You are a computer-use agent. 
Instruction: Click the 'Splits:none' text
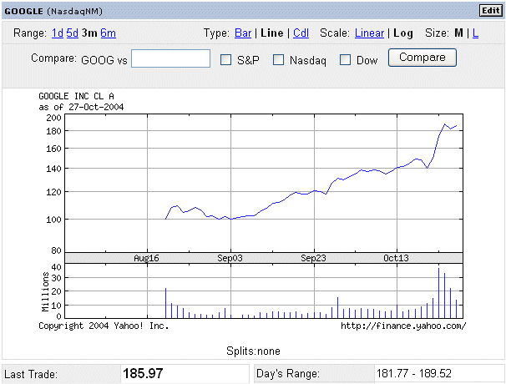[253, 351]
